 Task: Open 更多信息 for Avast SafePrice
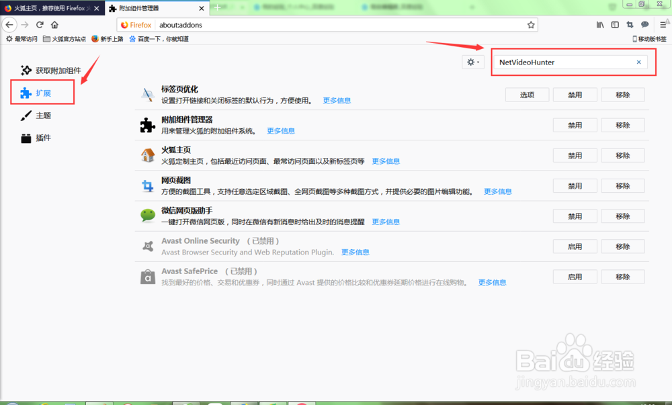point(492,283)
